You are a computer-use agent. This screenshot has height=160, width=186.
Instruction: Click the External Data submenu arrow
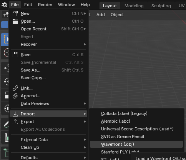pos(85,140)
